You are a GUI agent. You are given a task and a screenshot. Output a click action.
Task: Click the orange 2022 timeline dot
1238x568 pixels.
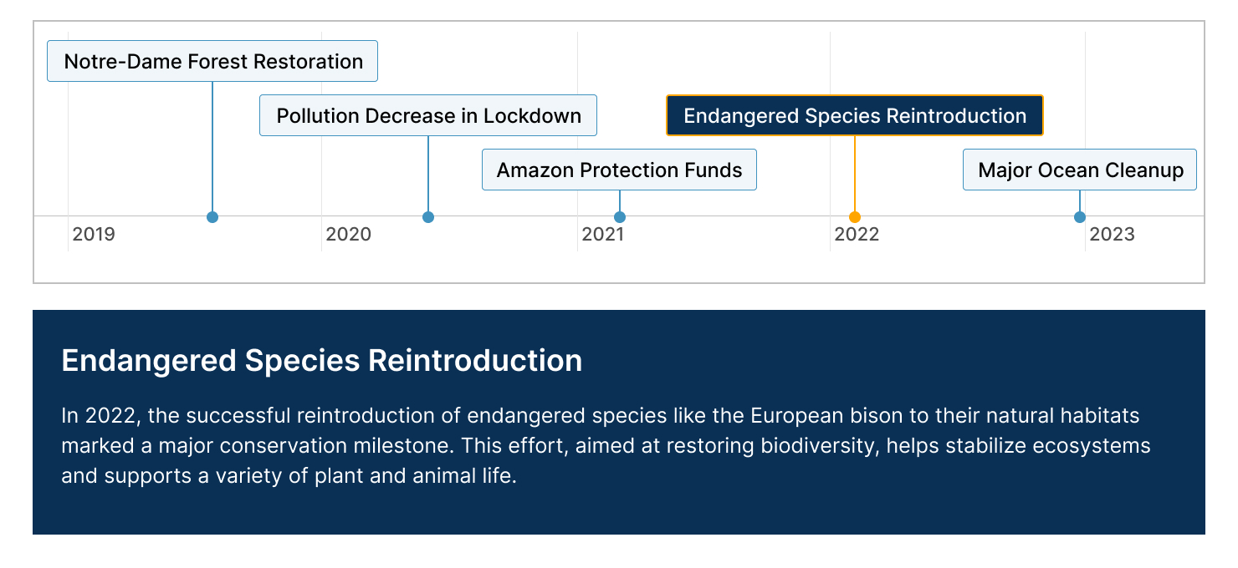tap(855, 217)
